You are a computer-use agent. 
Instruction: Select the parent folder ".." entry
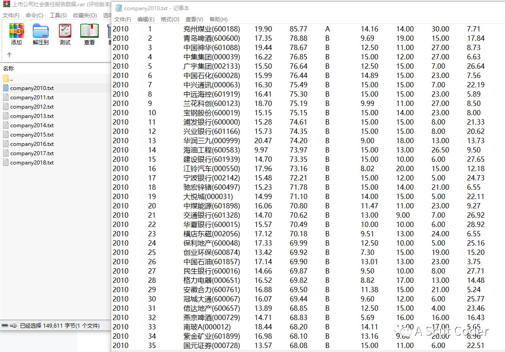(8, 78)
